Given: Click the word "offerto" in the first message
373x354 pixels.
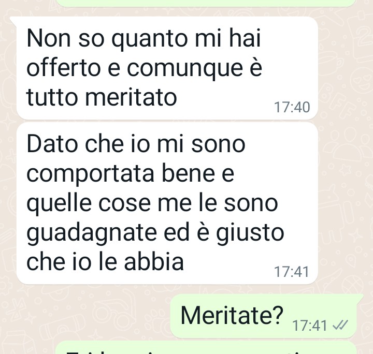Looking at the screenshot, I should click(64, 67).
